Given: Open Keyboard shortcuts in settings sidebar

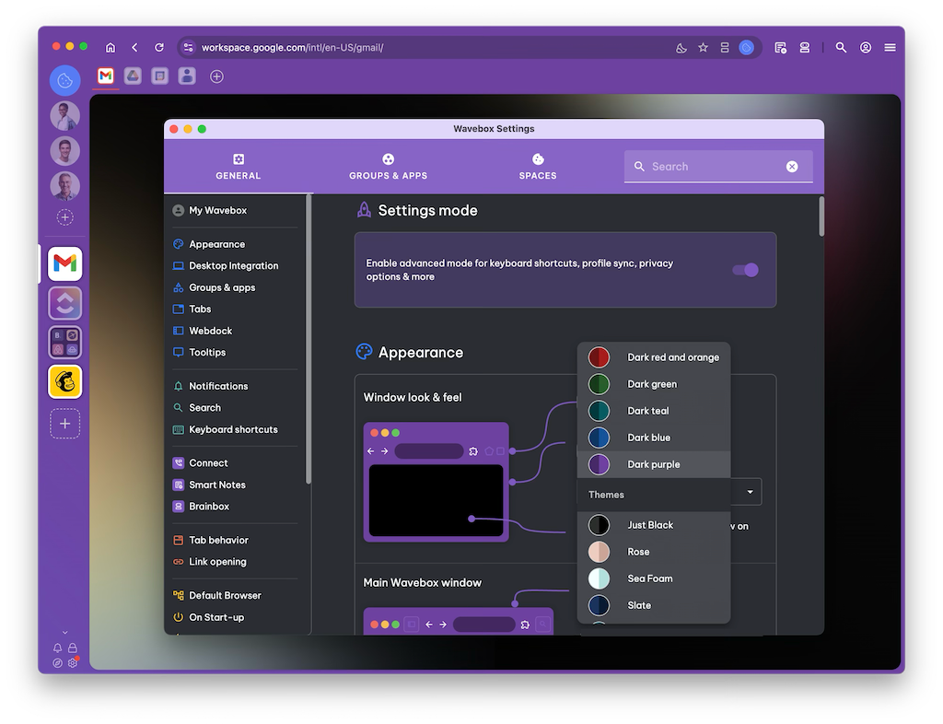Looking at the screenshot, I should (x=226, y=429).
